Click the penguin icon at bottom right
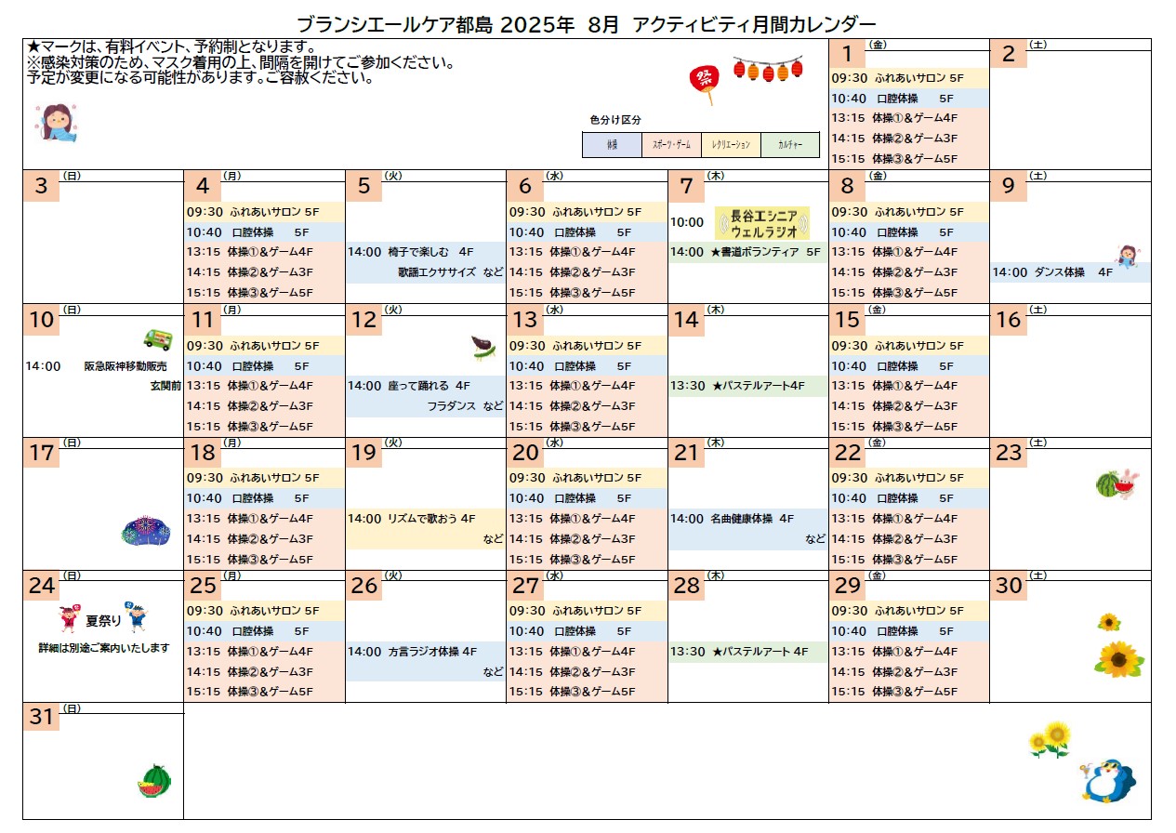This screenshot has height=833, width=1176. 1108,779
